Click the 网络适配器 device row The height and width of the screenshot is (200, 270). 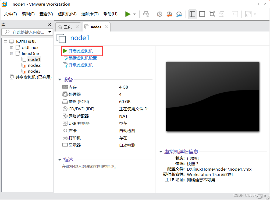[x=107, y=116]
